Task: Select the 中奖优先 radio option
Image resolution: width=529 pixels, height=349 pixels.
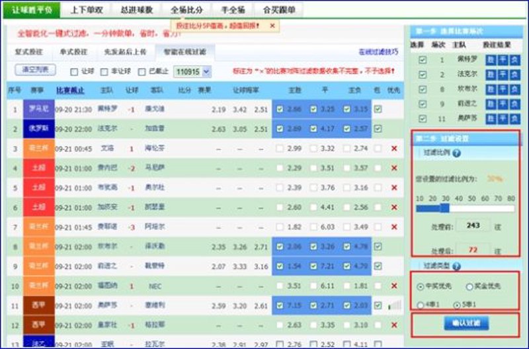Action: click(x=420, y=287)
